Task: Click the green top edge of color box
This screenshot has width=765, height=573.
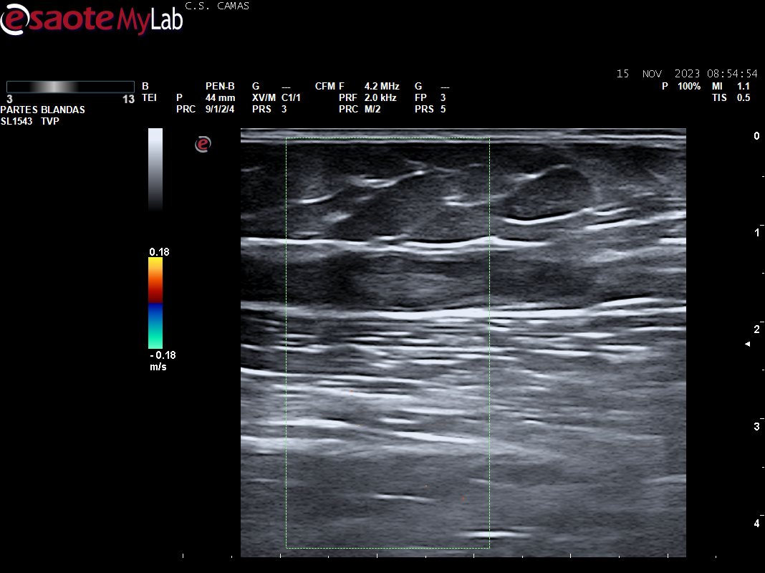Action: tap(388, 138)
